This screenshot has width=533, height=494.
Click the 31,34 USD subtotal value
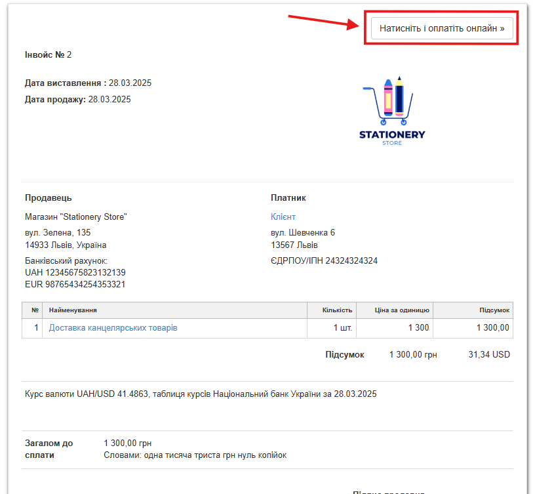488,355
